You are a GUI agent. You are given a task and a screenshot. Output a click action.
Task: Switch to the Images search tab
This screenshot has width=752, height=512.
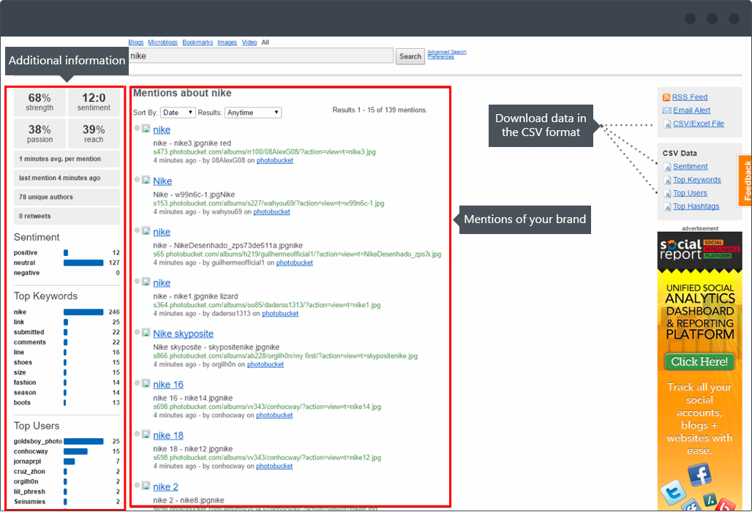(227, 42)
